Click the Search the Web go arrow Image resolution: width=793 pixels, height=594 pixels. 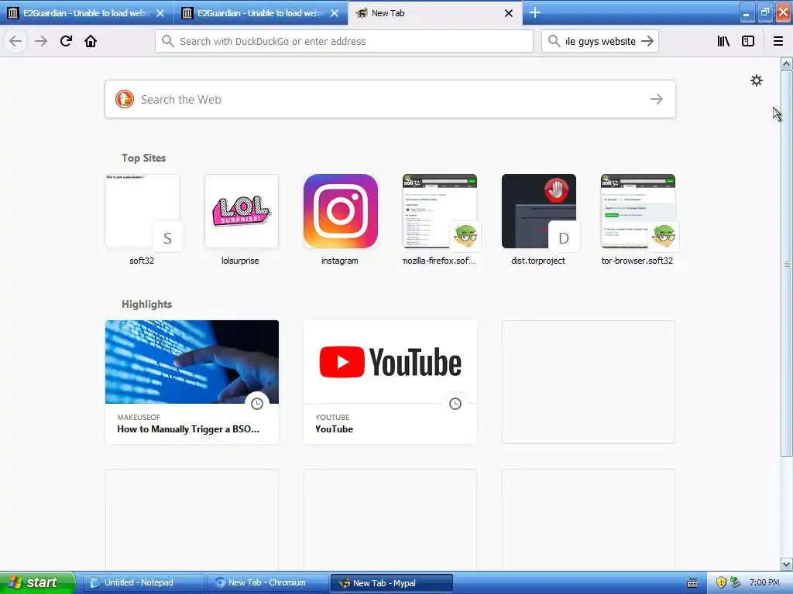[x=657, y=99]
